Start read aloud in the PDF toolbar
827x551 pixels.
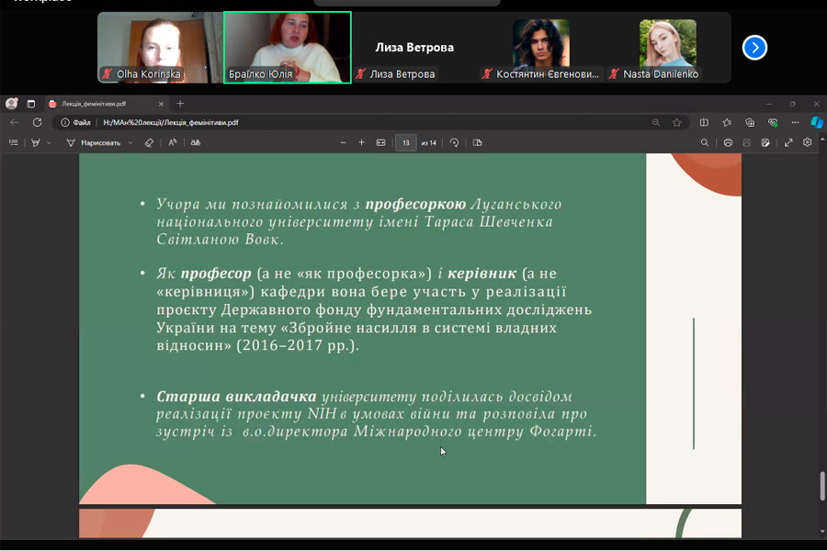click(x=173, y=142)
